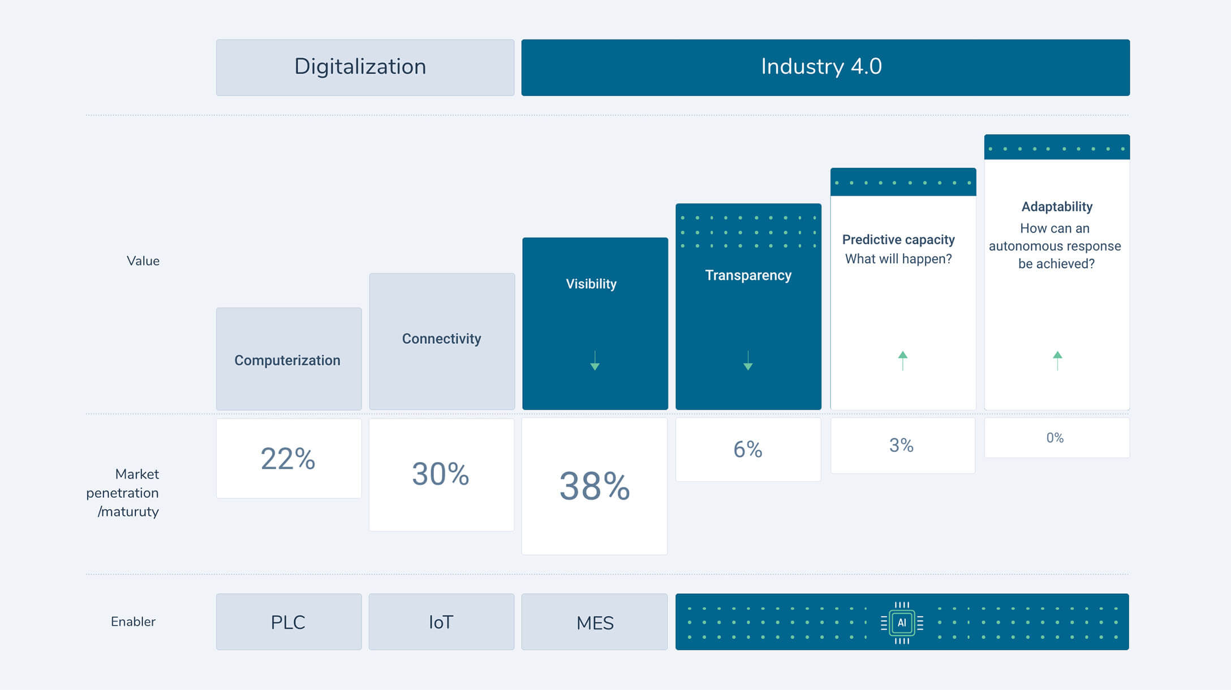Click the 0% market penetration box

(1056, 437)
